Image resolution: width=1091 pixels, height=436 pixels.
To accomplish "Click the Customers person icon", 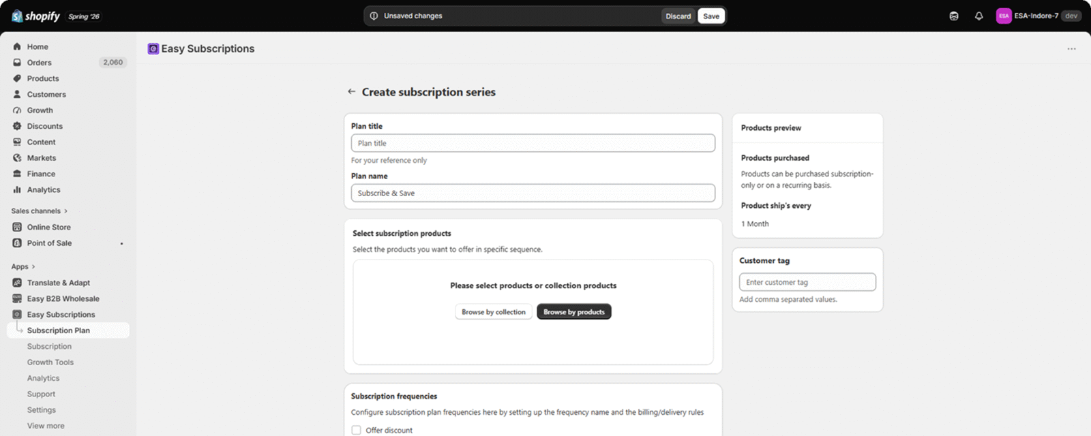I will 17,94.
